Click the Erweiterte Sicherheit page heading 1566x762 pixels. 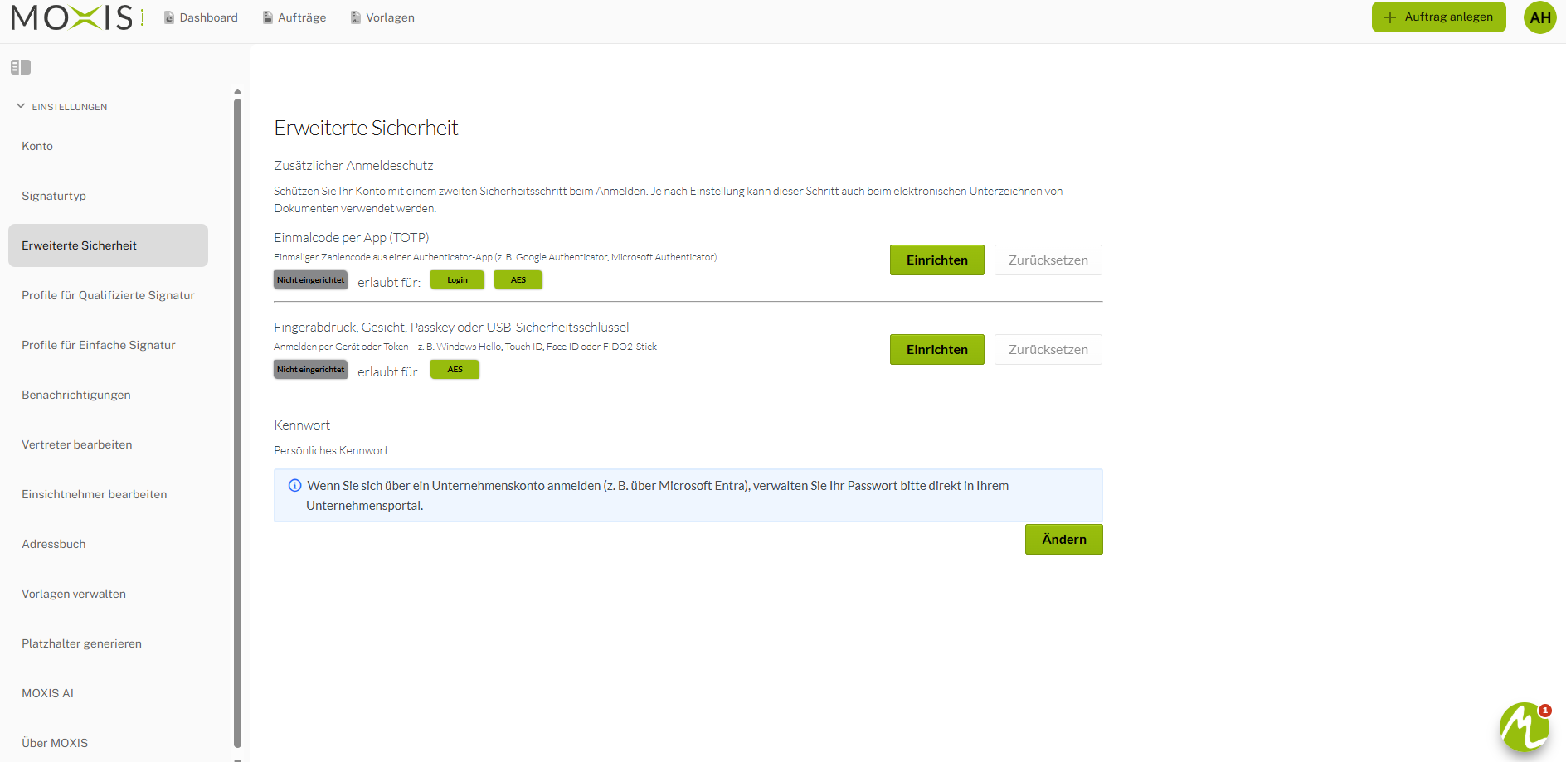pyautogui.click(x=366, y=128)
